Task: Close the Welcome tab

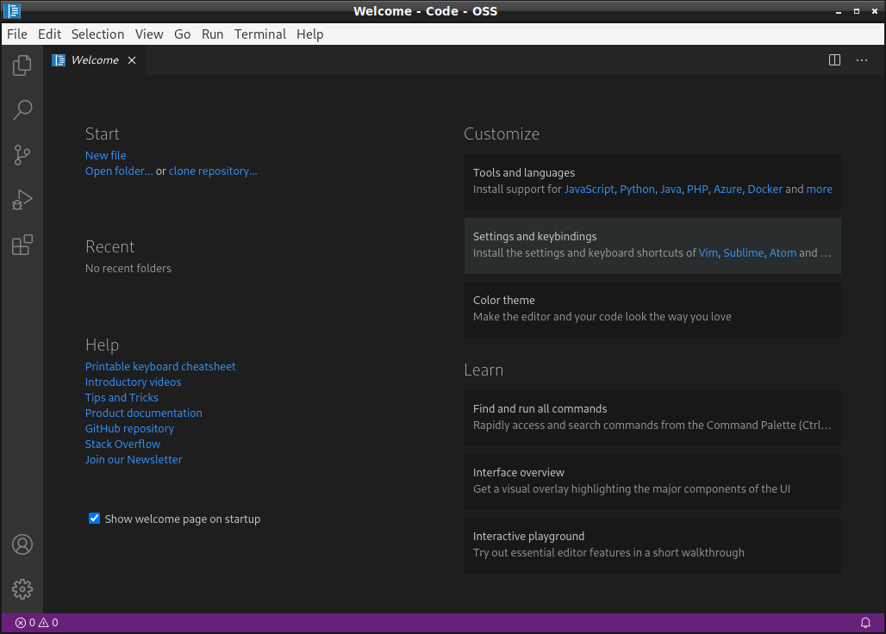Action: tap(132, 60)
